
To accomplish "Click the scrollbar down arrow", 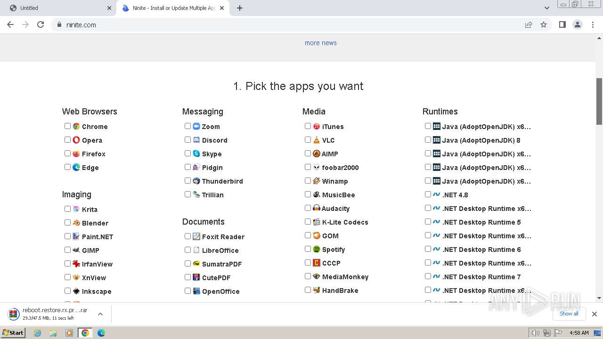I will 599,298.
